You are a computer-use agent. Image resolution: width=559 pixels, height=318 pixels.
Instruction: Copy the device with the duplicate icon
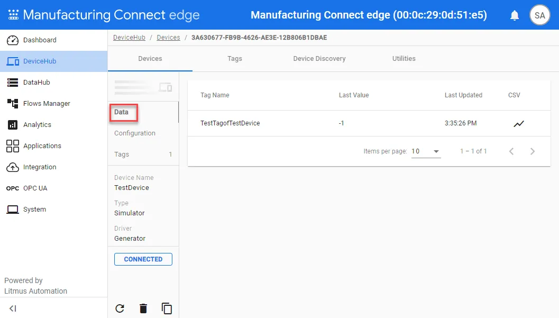[167, 308]
